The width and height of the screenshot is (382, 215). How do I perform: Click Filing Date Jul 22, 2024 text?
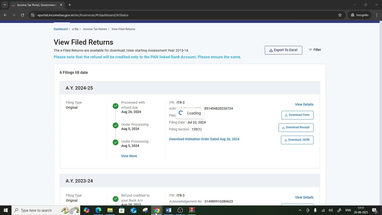[187, 122]
